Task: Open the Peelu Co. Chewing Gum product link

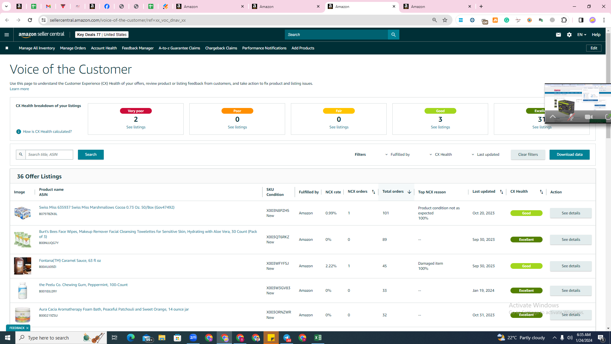Action: 83,285
